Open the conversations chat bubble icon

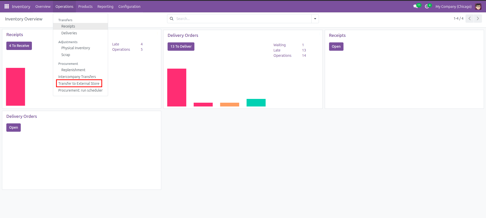(x=416, y=6)
